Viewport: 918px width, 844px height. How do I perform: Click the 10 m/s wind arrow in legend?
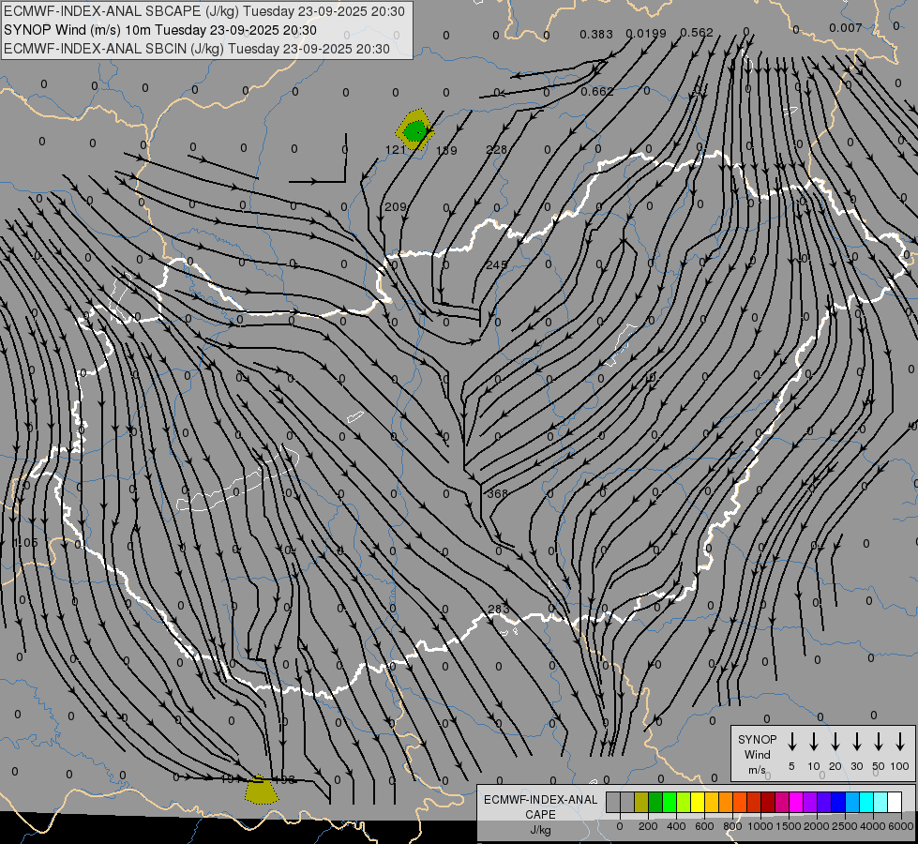click(813, 742)
